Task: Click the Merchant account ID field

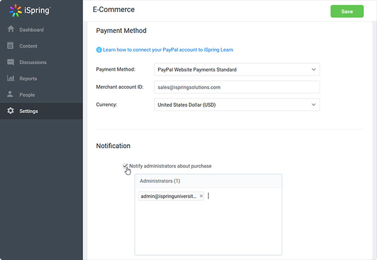Action: point(237,87)
